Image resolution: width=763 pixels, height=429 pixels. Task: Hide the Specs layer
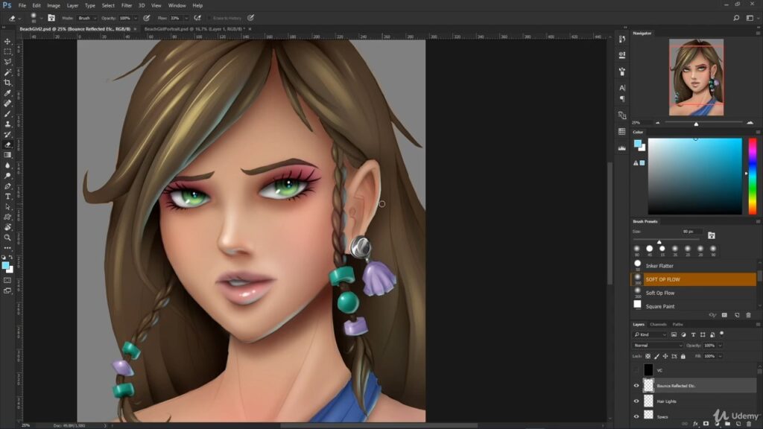pos(636,416)
